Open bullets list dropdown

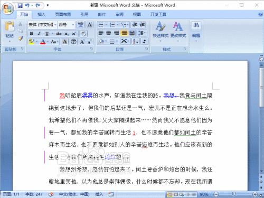(x=106, y=25)
